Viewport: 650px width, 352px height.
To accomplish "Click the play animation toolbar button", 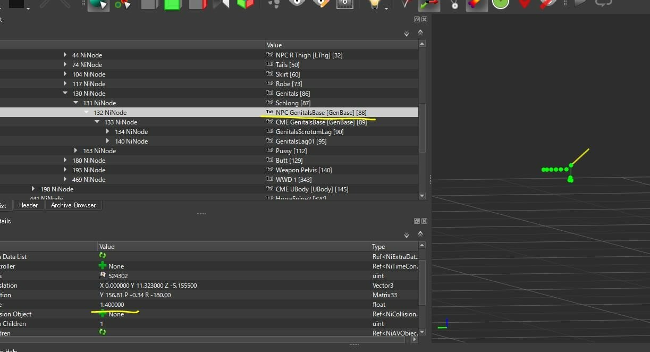I will click(x=580, y=3).
